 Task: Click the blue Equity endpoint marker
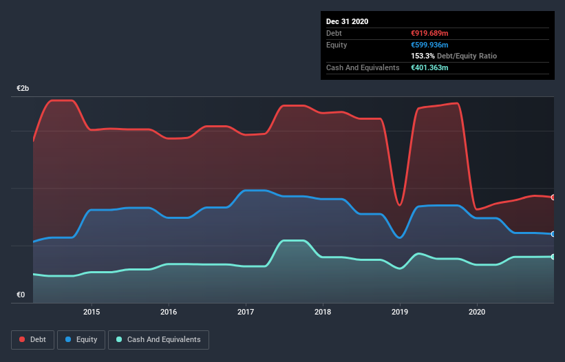(x=553, y=234)
